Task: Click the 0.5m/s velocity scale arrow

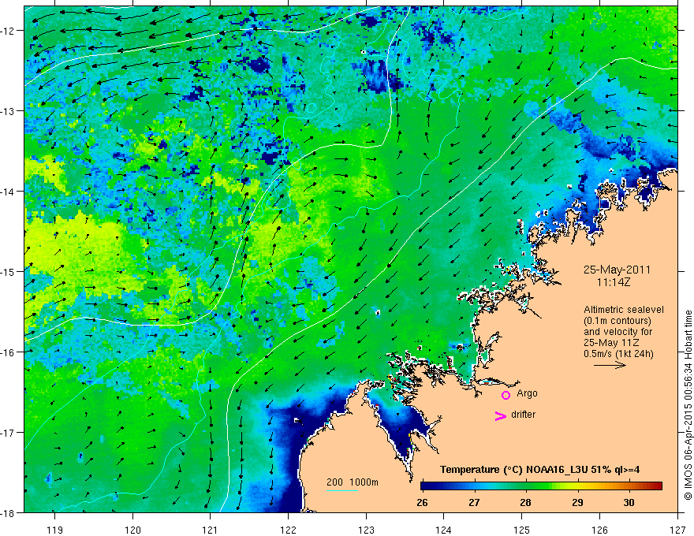Action: click(x=610, y=365)
